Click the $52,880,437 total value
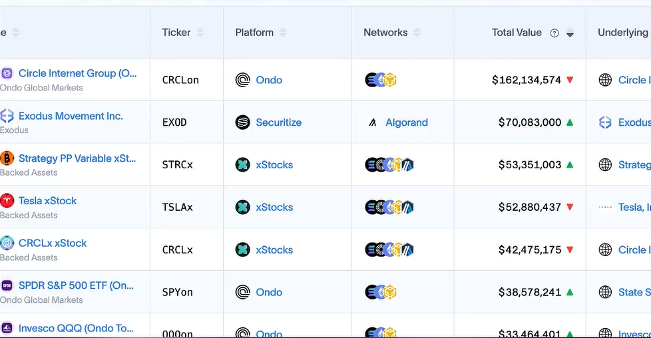Viewport: 651px width, 338px height. [530, 207]
